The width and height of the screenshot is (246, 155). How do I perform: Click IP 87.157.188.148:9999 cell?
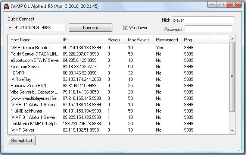[82, 105]
